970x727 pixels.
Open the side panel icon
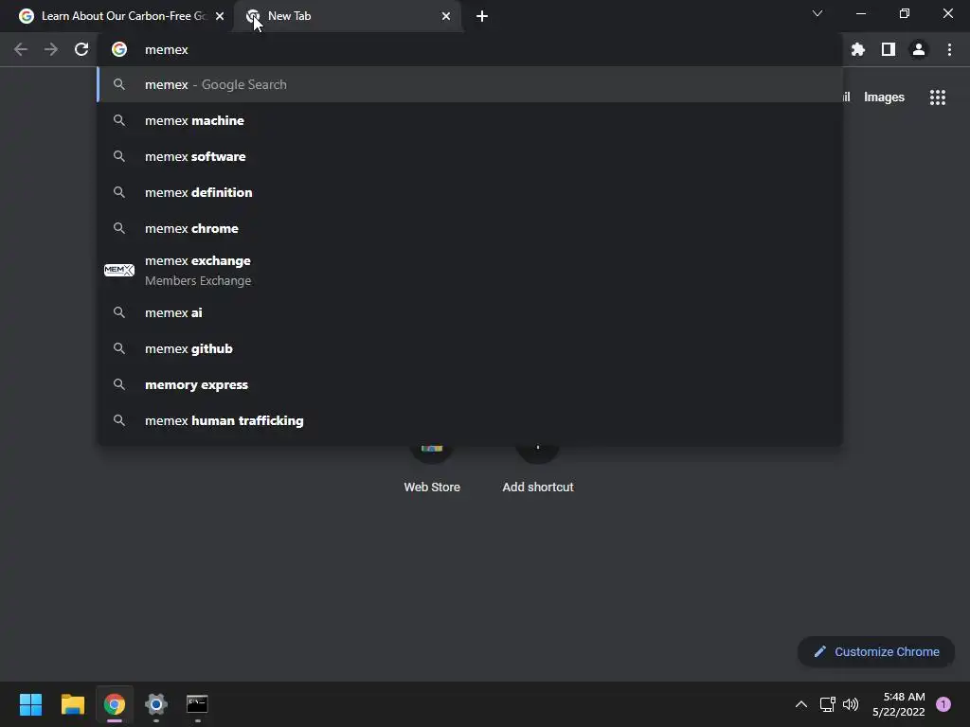pyautogui.click(x=889, y=49)
